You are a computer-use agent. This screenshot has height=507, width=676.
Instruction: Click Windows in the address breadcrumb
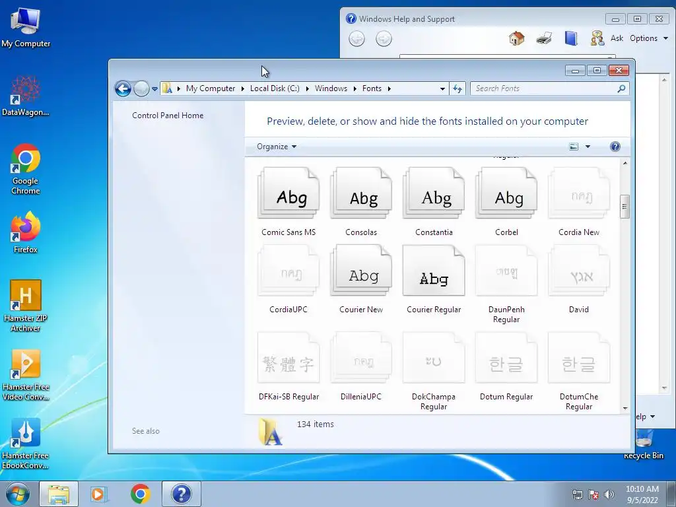pyautogui.click(x=331, y=88)
